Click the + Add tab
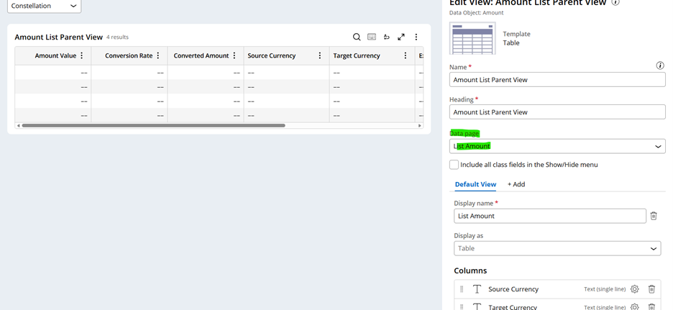 point(516,184)
